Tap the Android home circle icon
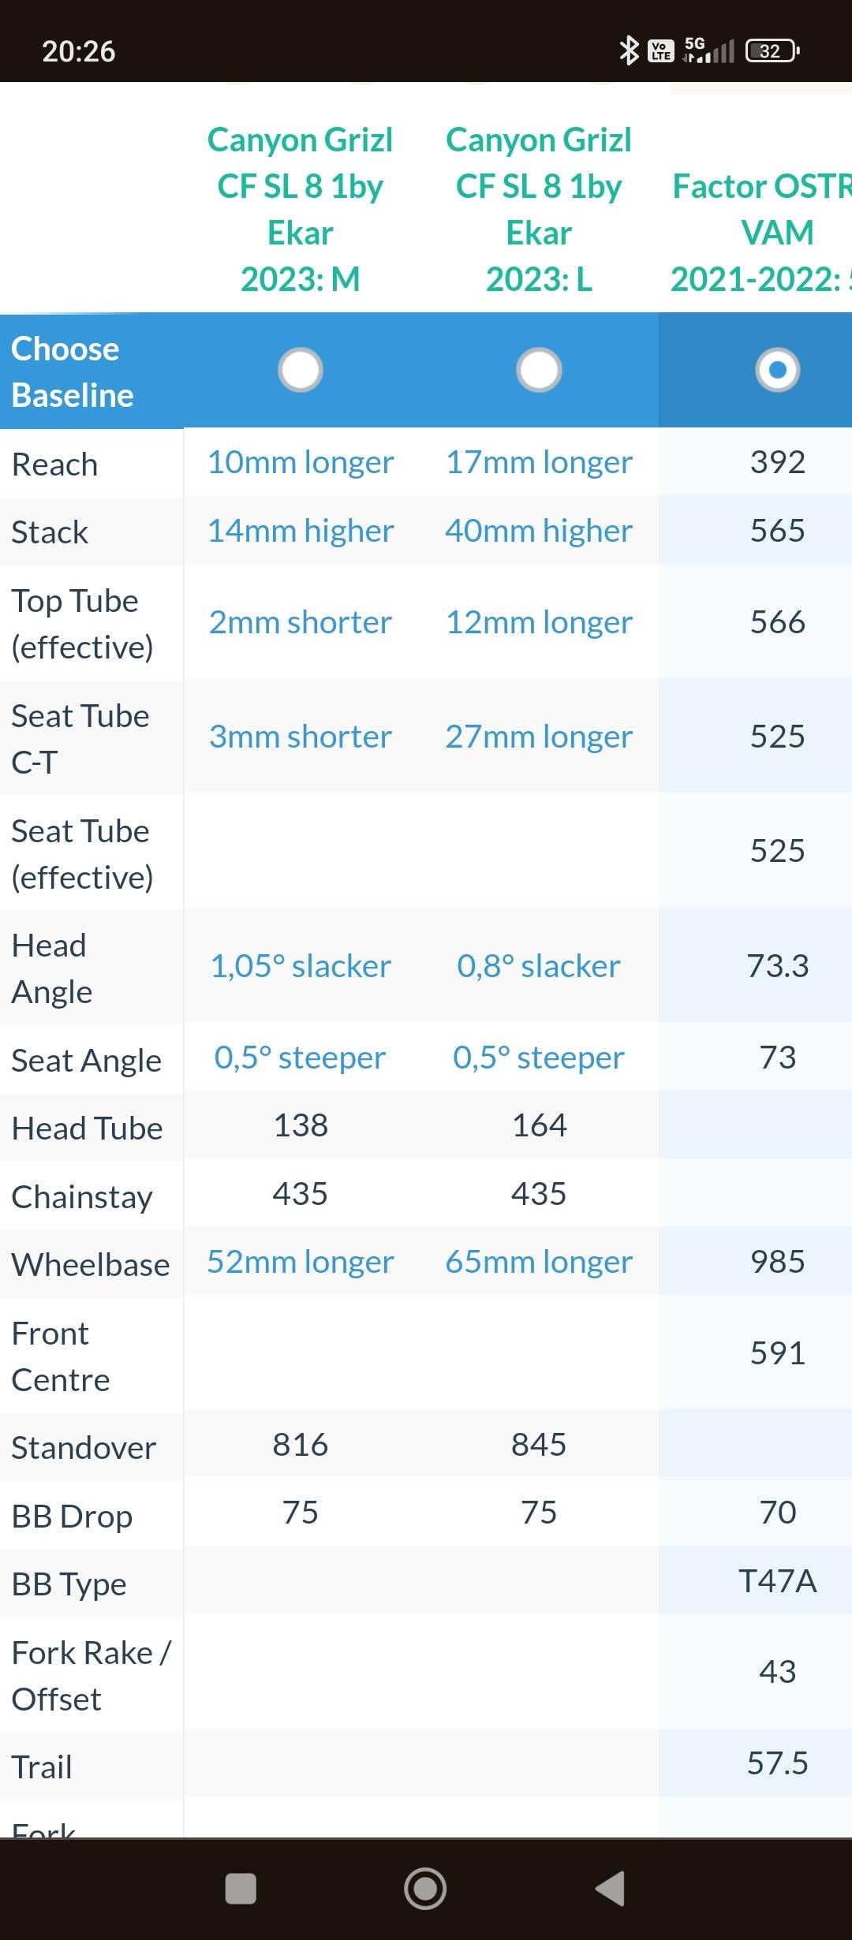852x1940 pixels. pyautogui.click(x=425, y=1889)
